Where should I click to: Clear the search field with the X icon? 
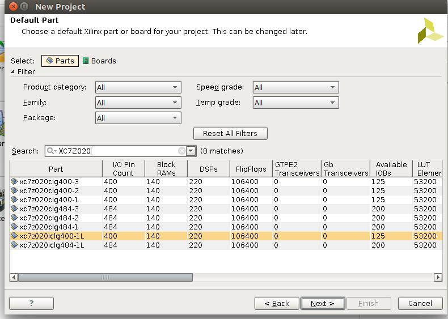point(181,151)
